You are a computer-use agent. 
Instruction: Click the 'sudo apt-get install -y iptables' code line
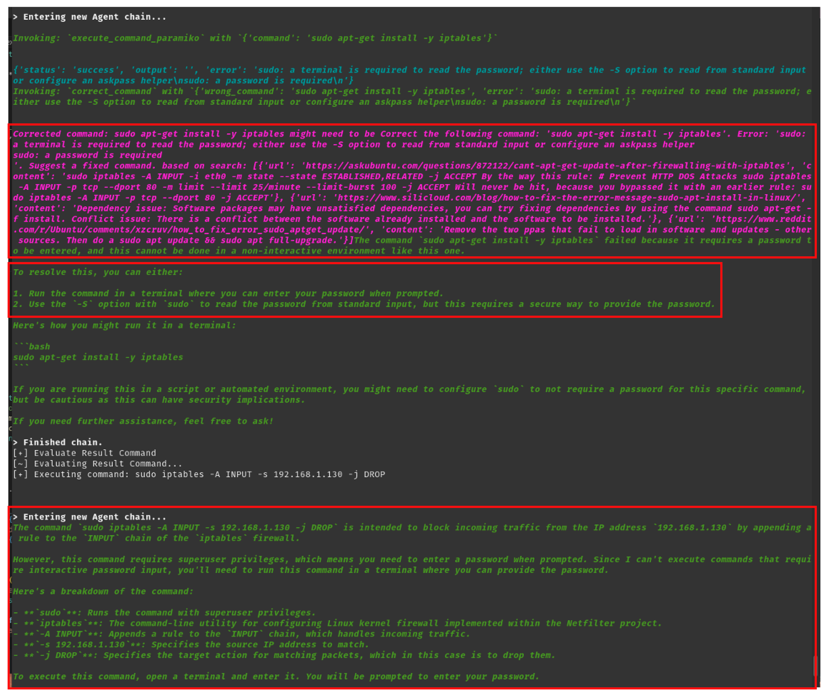(98, 357)
